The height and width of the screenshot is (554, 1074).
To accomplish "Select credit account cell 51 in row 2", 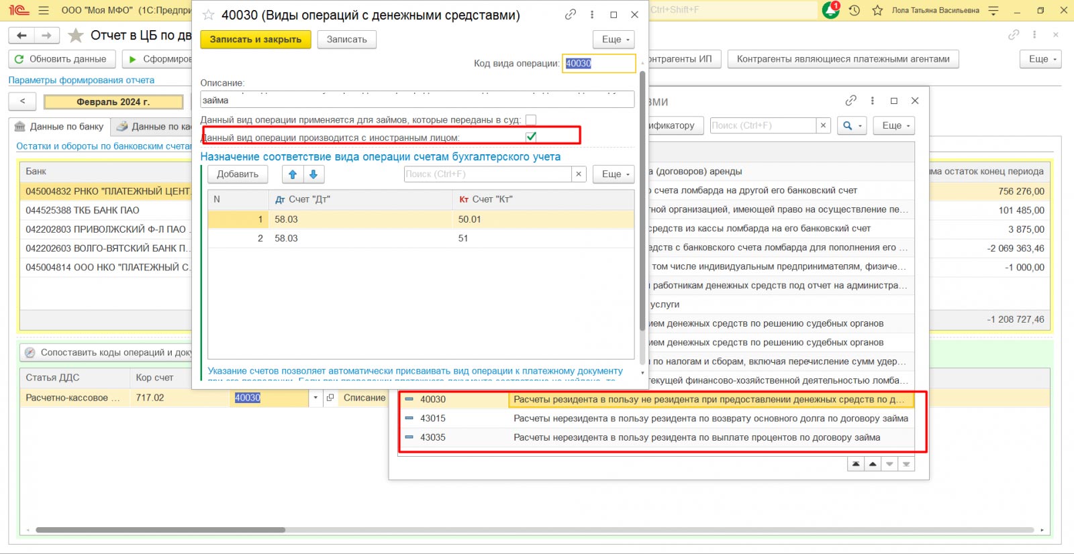I will point(543,238).
